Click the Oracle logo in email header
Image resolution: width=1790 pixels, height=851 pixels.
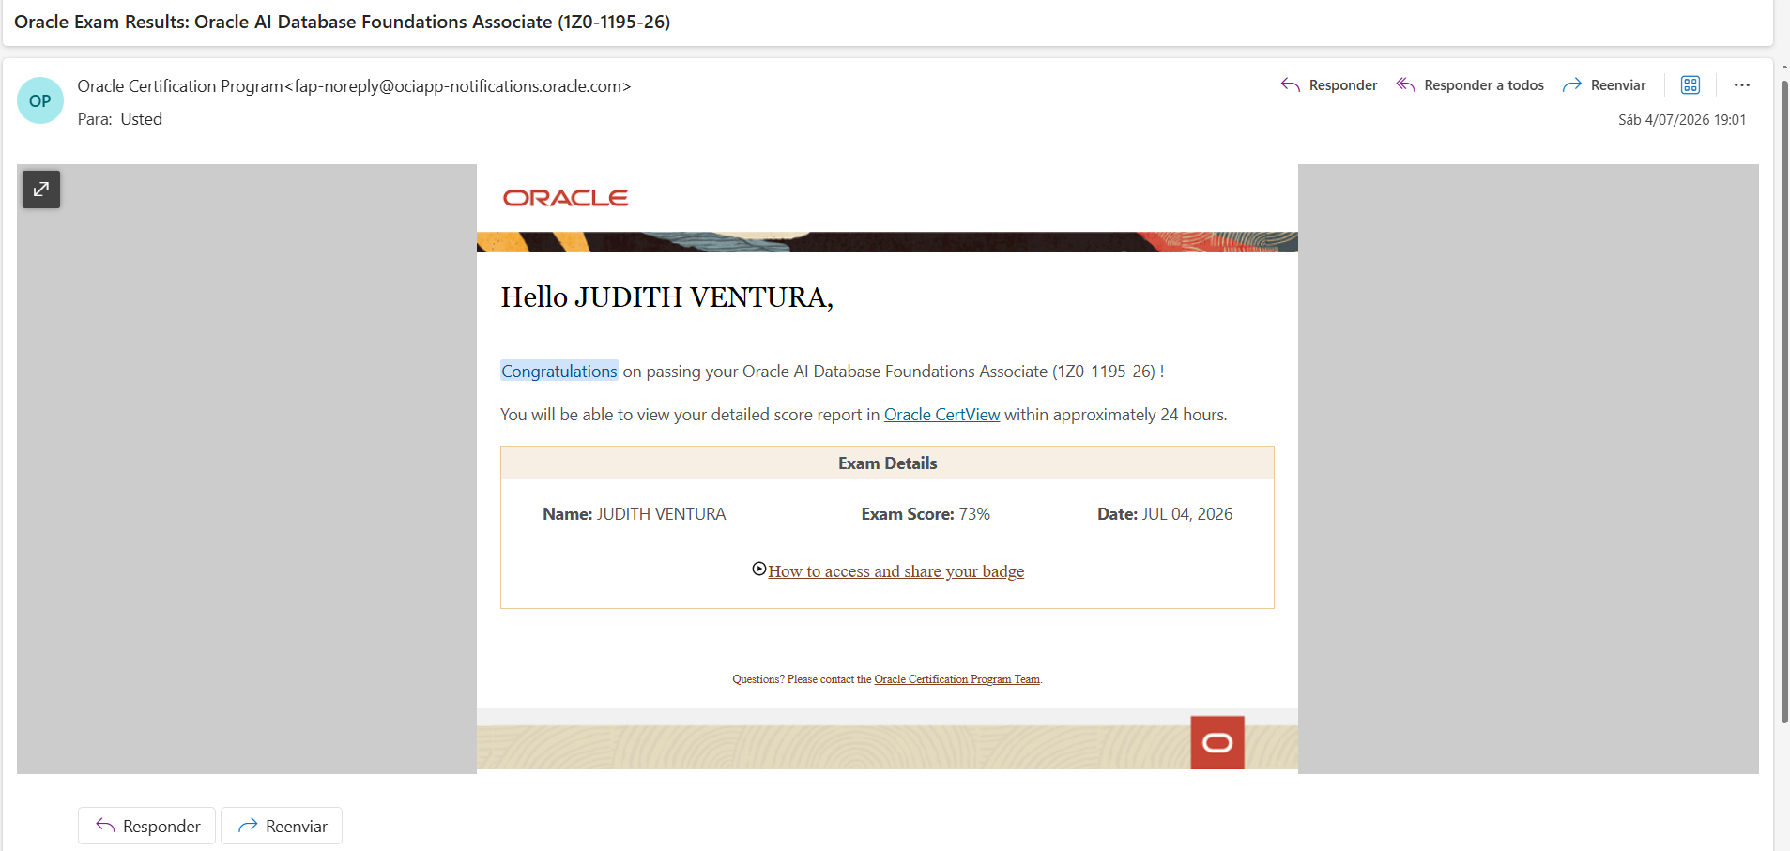[x=565, y=198]
